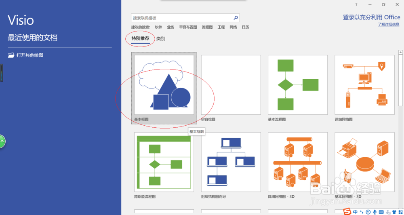Click the Sogou S logo icon
Screen dimensions: 404x215
348,212
